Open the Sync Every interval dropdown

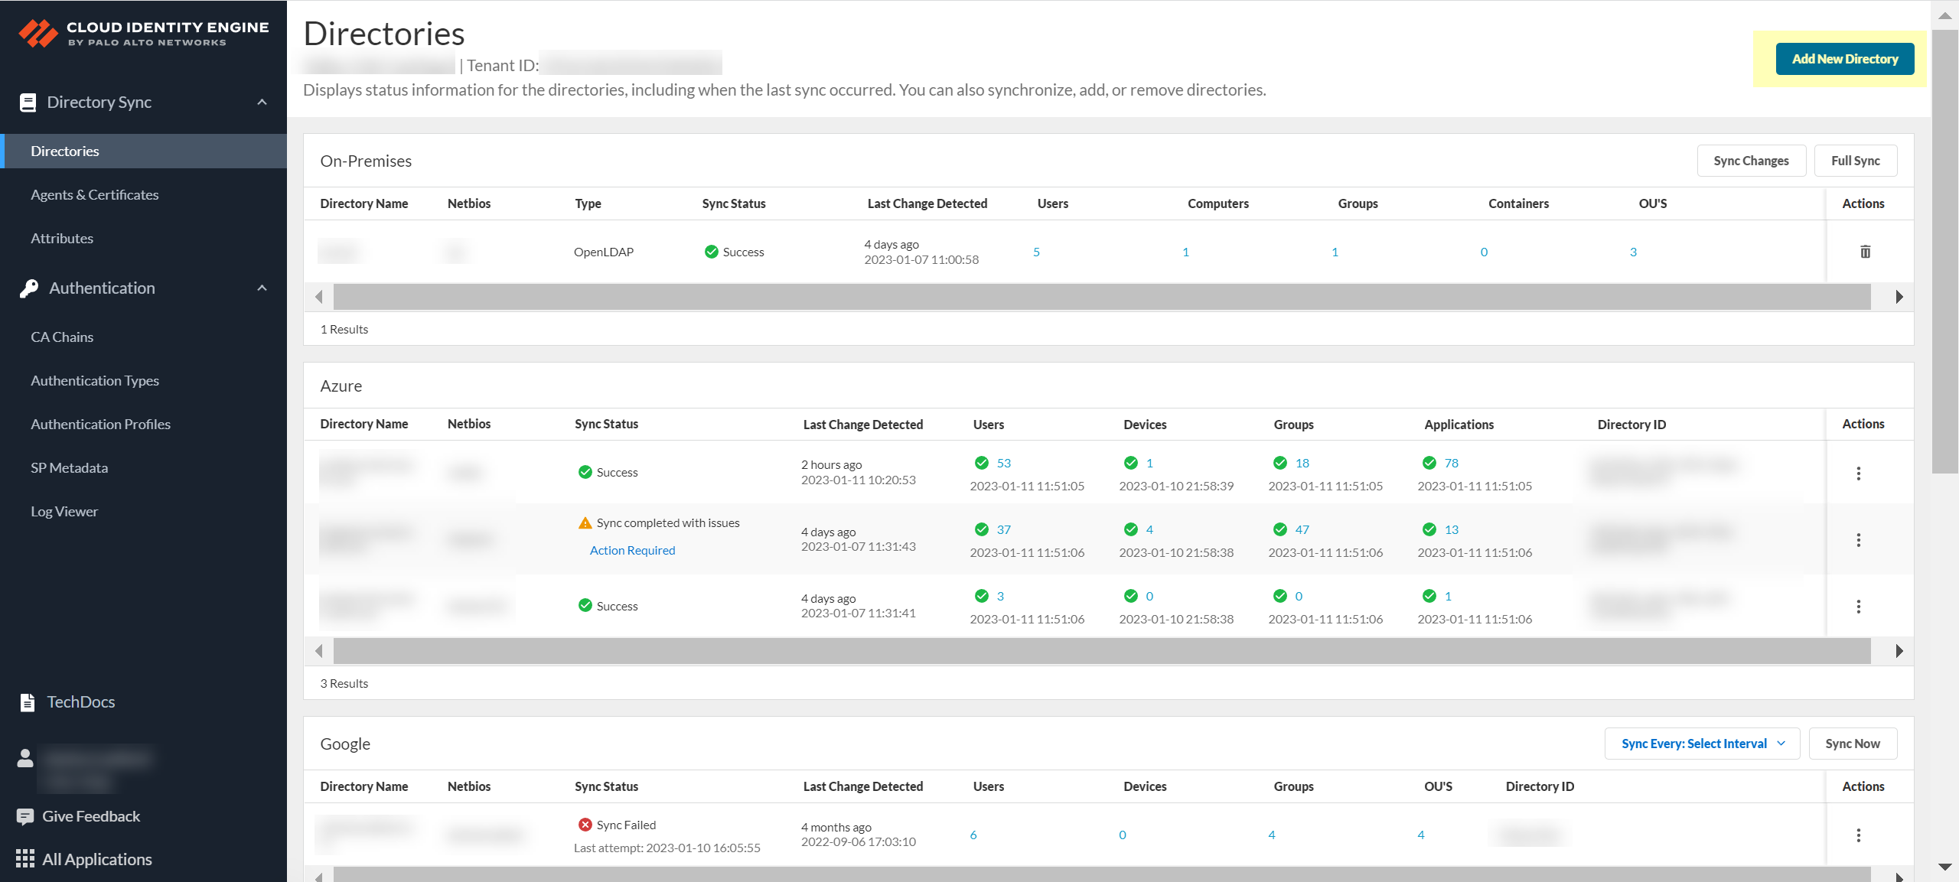click(x=1702, y=744)
